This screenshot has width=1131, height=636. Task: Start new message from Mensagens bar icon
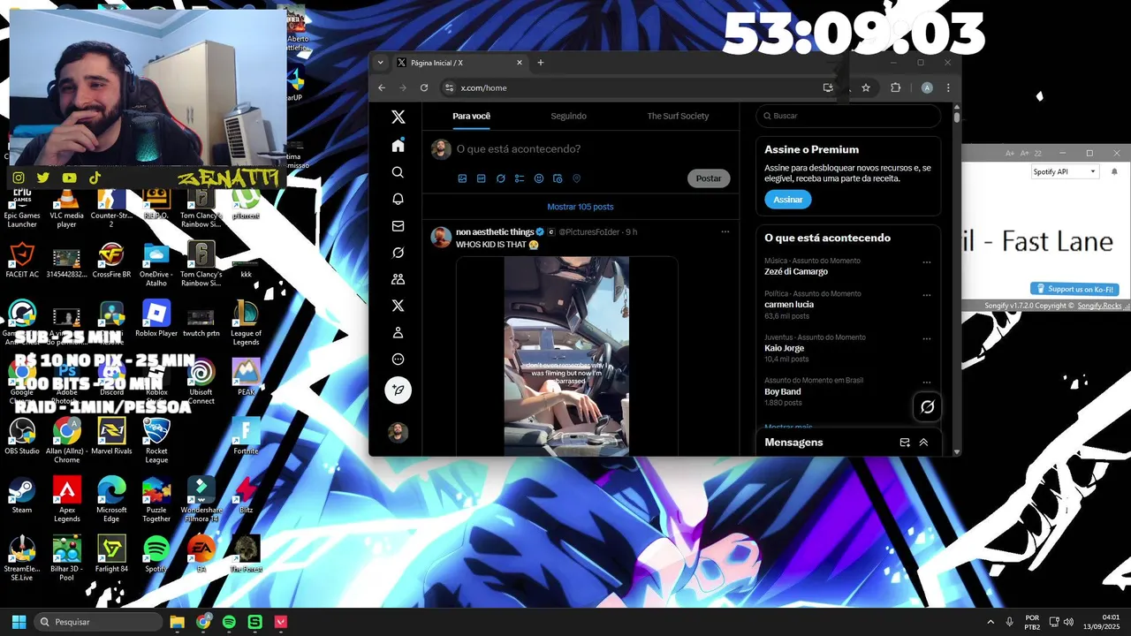click(904, 443)
